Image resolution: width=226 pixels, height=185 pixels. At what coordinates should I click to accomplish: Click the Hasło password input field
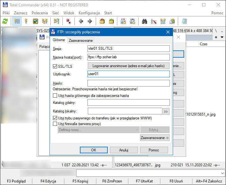click(x=129, y=83)
